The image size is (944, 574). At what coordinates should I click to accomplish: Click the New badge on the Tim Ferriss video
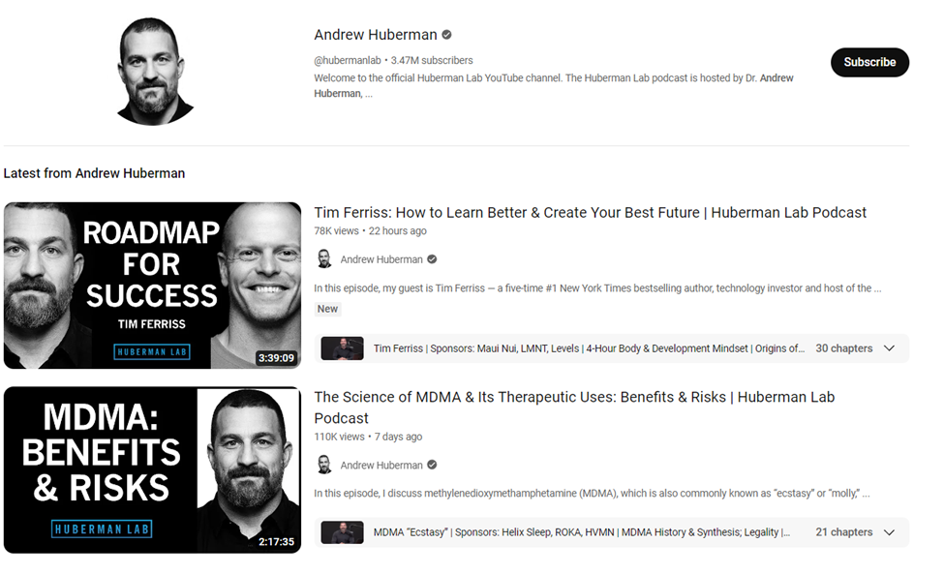tap(327, 309)
